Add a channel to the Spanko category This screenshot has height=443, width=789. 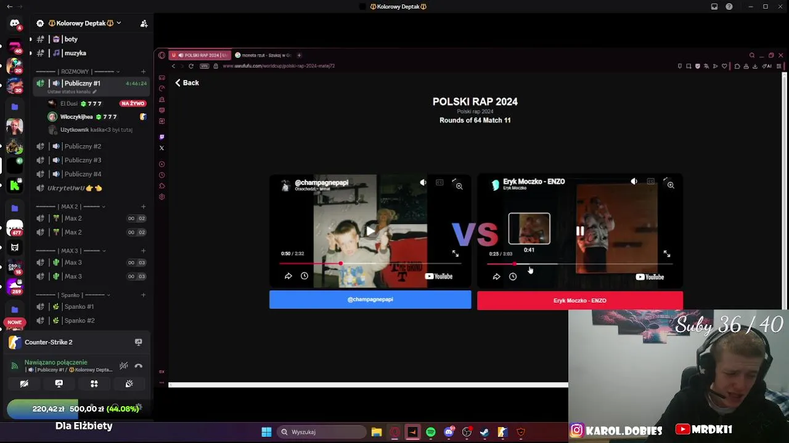pyautogui.click(x=143, y=295)
